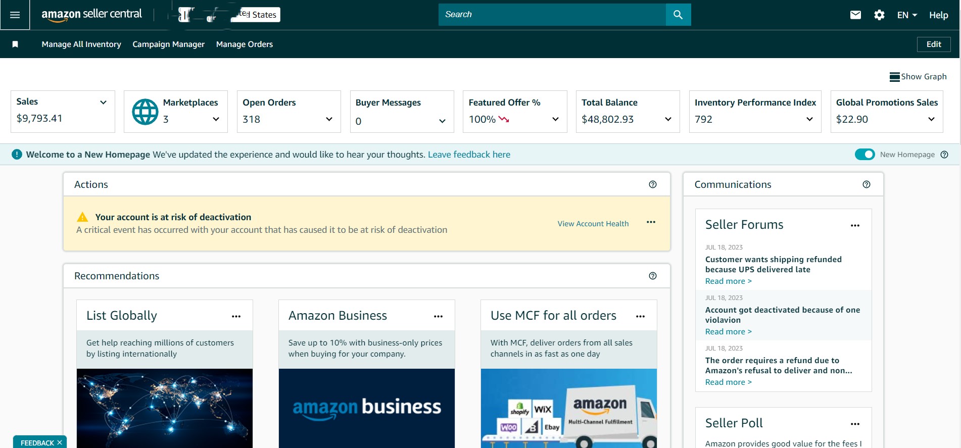Screen dimensions: 961x448
Task: Go to Campaign Manager
Action: pyautogui.click(x=168, y=44)
